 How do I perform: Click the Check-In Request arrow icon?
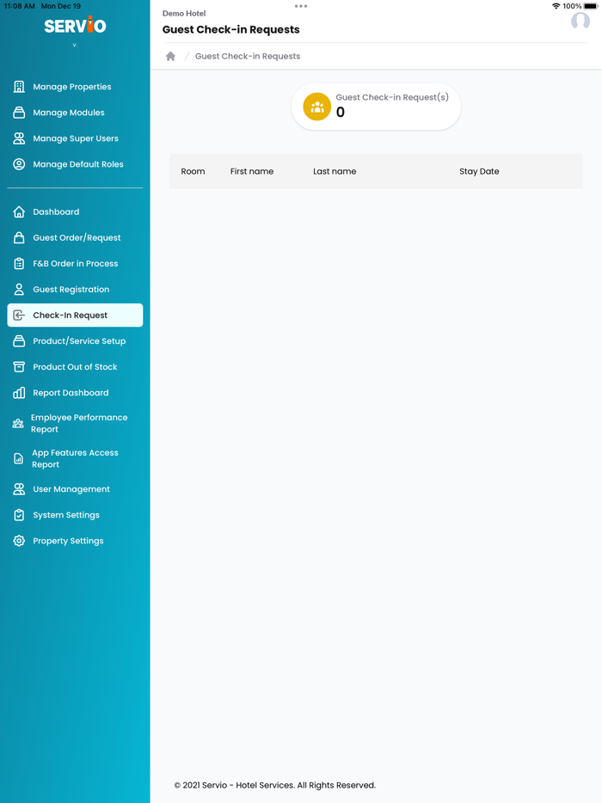19,315
